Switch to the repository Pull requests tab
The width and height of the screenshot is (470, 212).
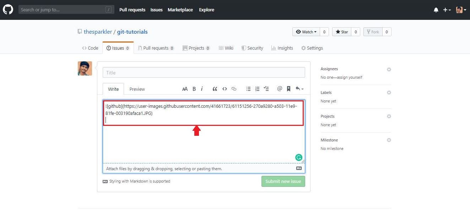[x=156, y=48]
